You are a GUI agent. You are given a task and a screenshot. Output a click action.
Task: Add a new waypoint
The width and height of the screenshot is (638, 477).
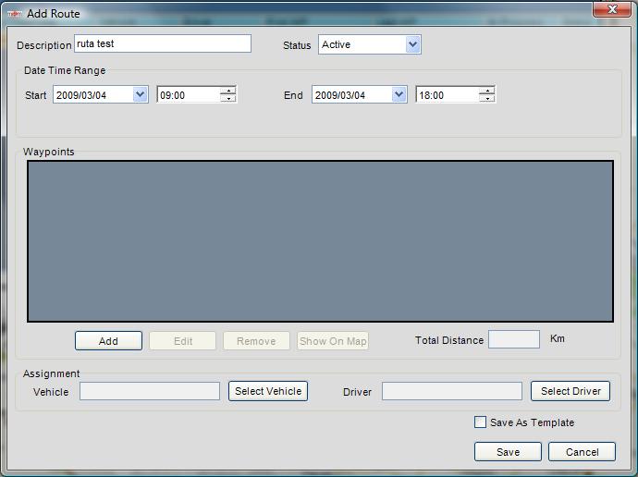[x=108, y=341]
